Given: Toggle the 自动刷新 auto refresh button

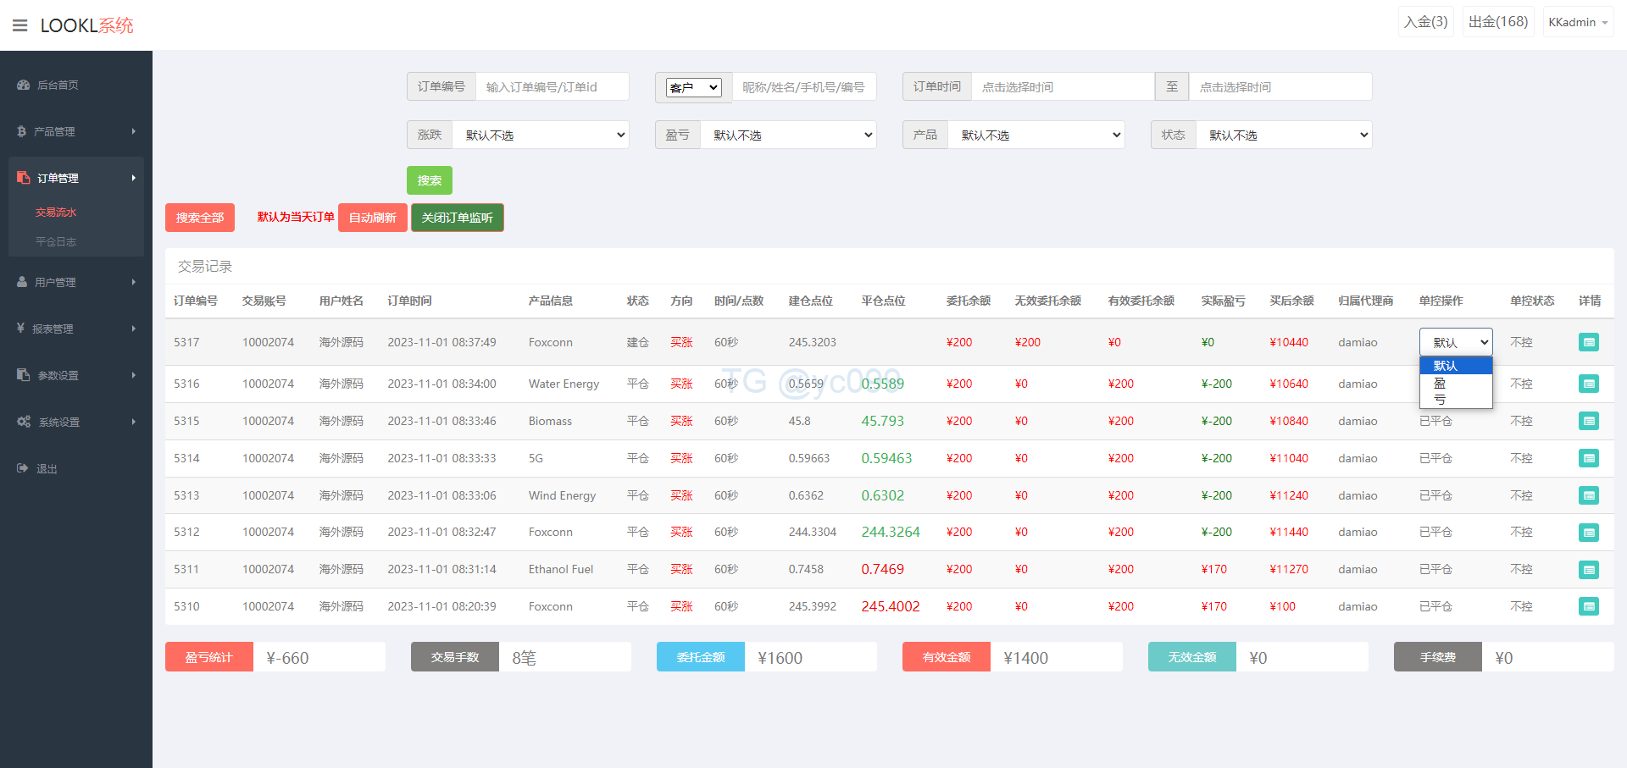Looking at the screenshot, I should click(x=372, y=218).
